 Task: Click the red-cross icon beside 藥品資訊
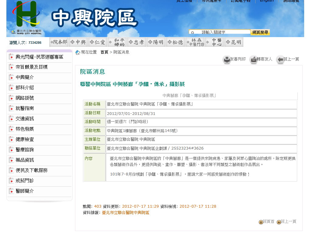[11, 160]
